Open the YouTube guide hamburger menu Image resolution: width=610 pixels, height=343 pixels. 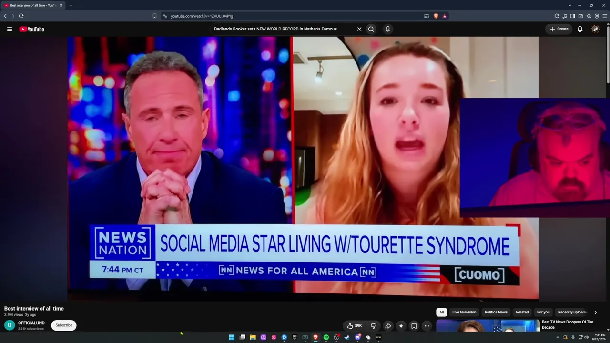(10, 29)
